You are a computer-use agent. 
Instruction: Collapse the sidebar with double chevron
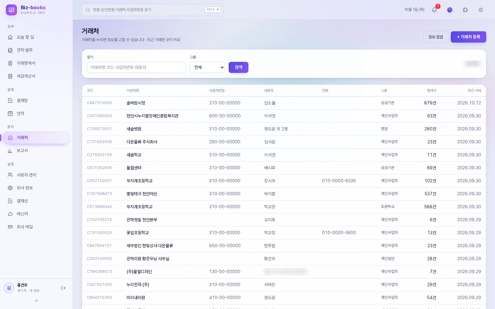37,301
